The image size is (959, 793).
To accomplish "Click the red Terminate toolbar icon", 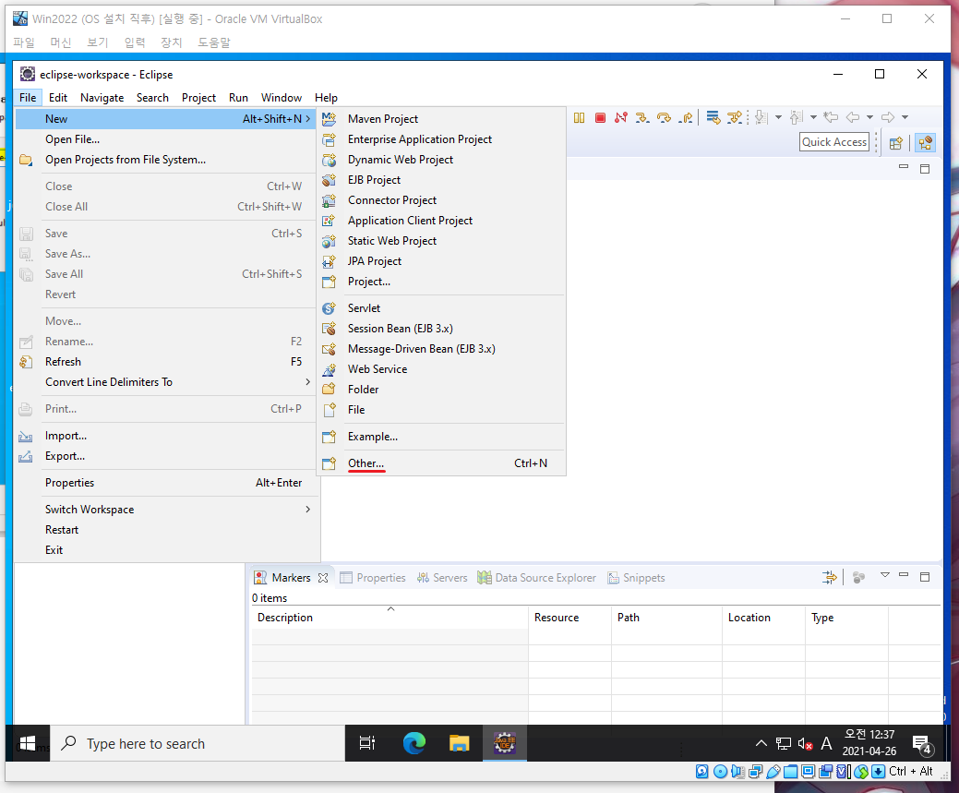I will [600, 117].
